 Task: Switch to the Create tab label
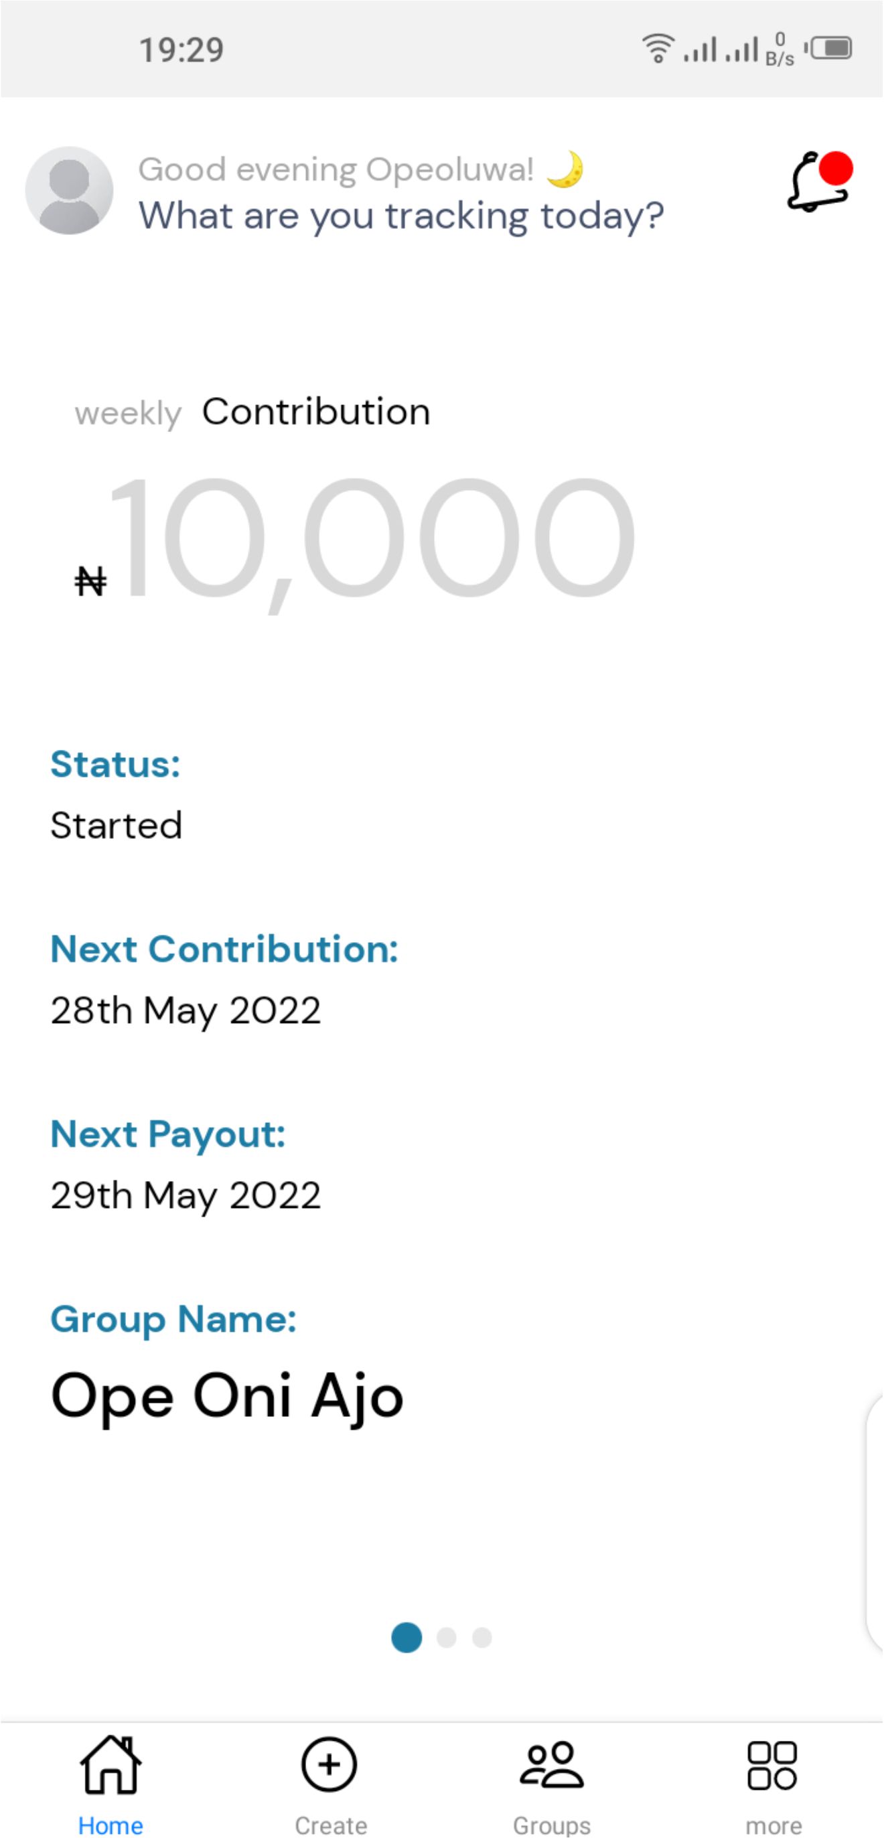pos(331,1825)
